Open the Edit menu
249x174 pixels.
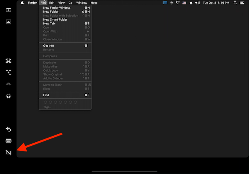point(52,3)
